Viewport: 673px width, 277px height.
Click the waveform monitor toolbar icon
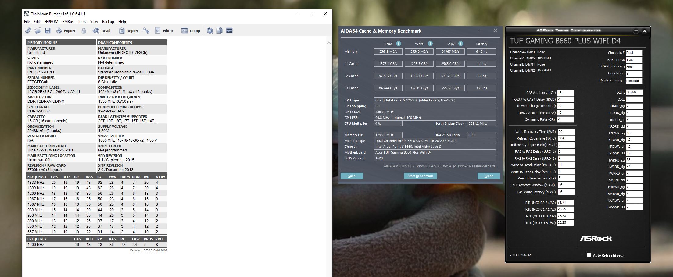(x=229, y=30)
